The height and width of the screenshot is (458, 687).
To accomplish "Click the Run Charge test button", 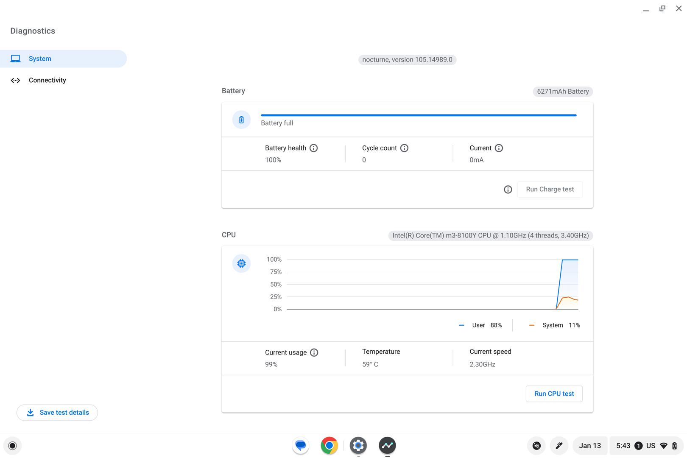I will (550, 190).
